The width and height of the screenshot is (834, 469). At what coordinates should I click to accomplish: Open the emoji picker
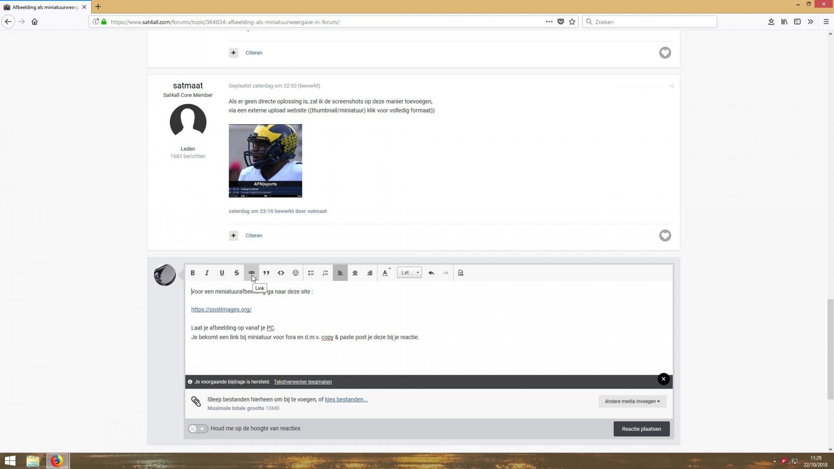pyautogui.click(x=296, y=273)
